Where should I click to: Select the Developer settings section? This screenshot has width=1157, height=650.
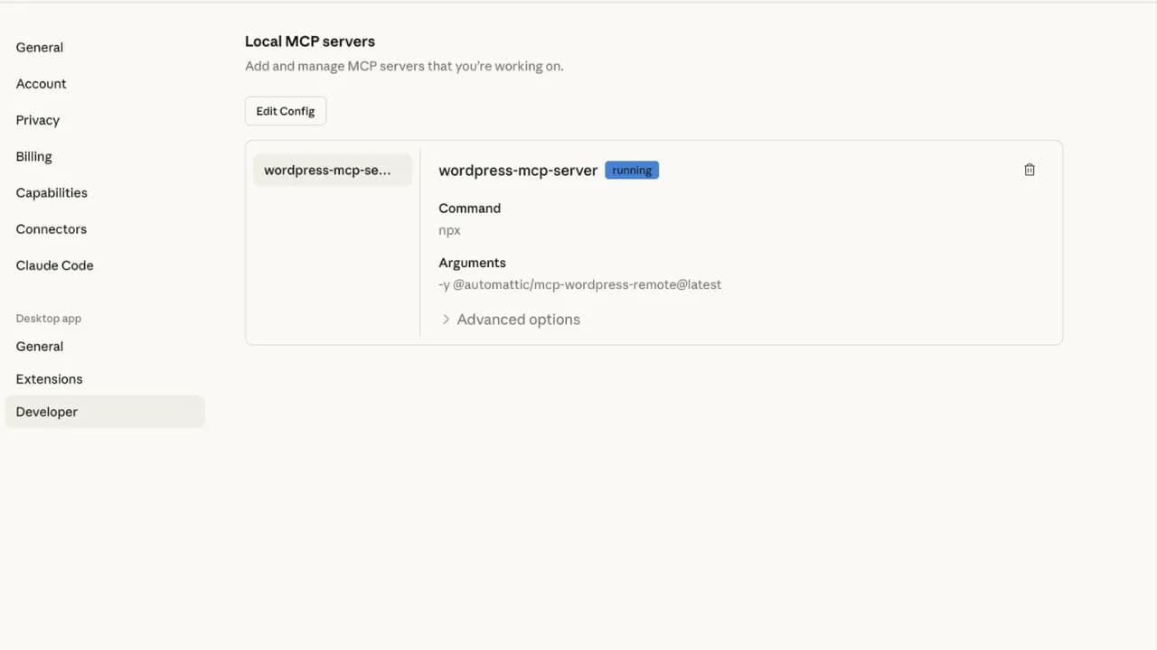point(46,412)
